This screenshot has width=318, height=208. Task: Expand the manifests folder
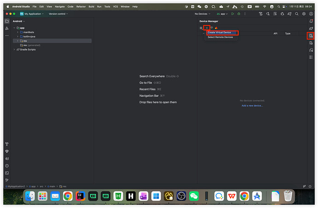click(18, 32)
